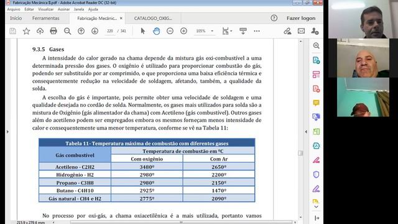This screenshot has width=398, height=224.
Task: Bookmark with the star icon
Action: click(x=26, y=31)
